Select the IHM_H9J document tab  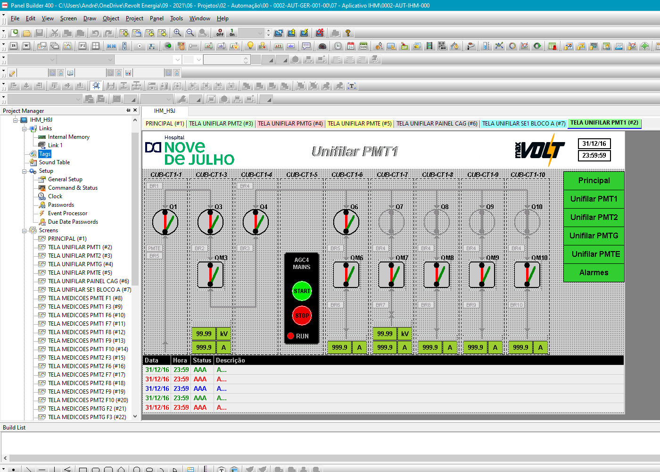[165, 111]
